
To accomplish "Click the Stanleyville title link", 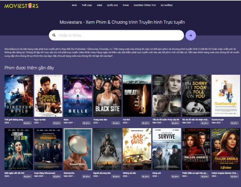I will (69, 173).
